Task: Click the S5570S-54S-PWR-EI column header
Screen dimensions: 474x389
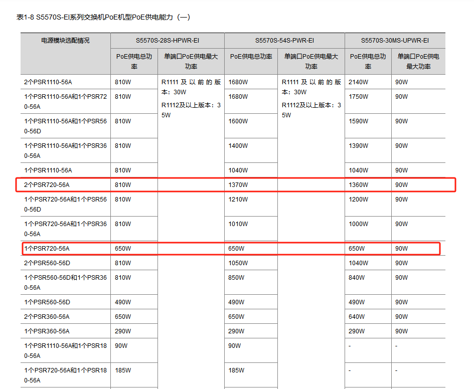Action: 284,41
